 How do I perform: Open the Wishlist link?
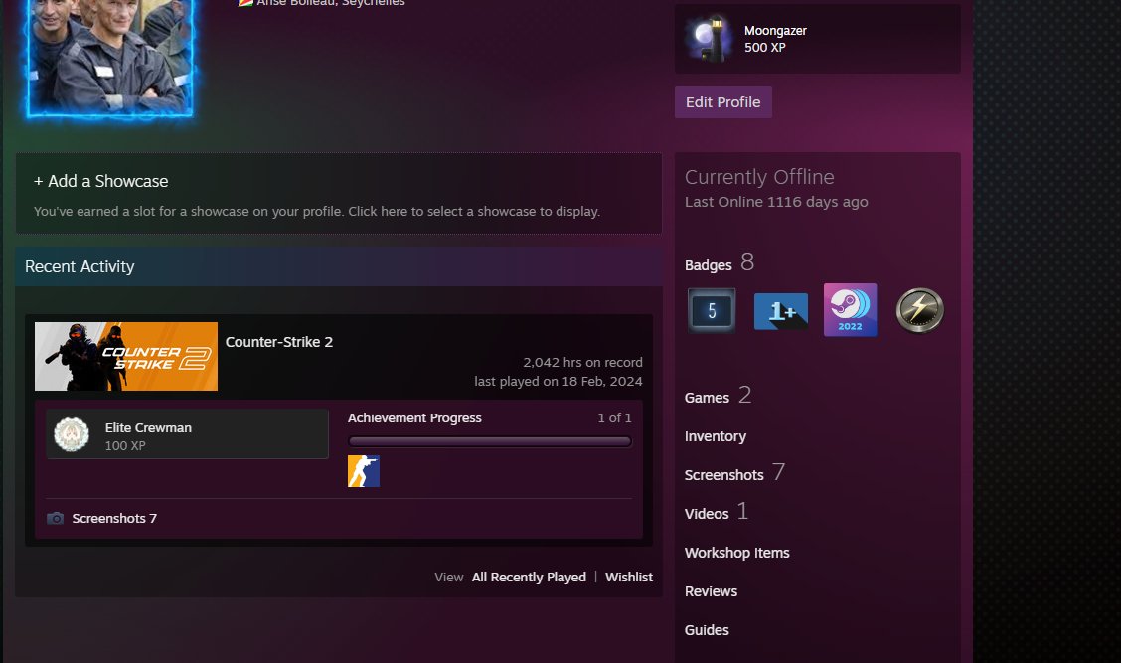coord(628,577)
